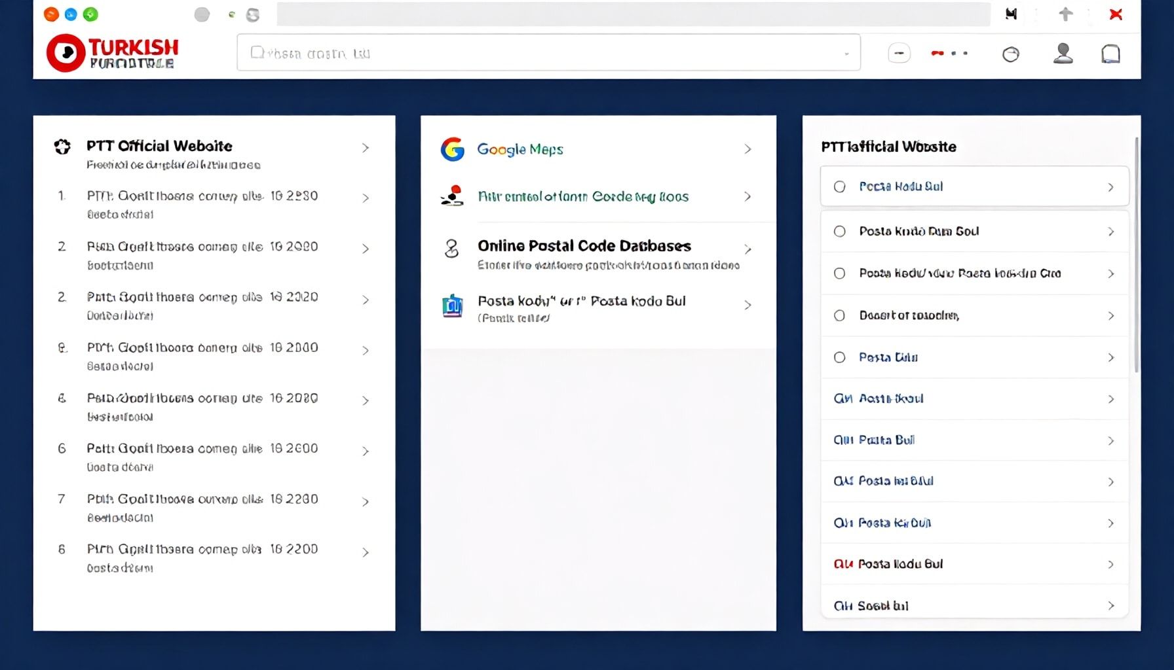Screen dimensions: 1174x670
Task: Expand the chevron on the 'Soasl bul' row
Action: tap(1110, 606)
